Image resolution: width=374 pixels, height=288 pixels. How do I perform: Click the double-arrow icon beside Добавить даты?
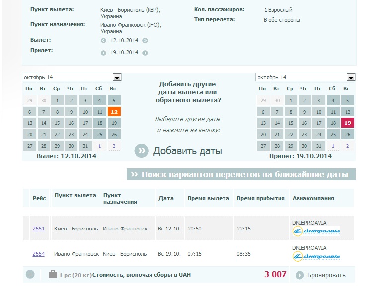pos(142,151)
